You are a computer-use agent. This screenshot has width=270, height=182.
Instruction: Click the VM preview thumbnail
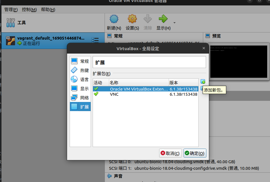(239, 62)
